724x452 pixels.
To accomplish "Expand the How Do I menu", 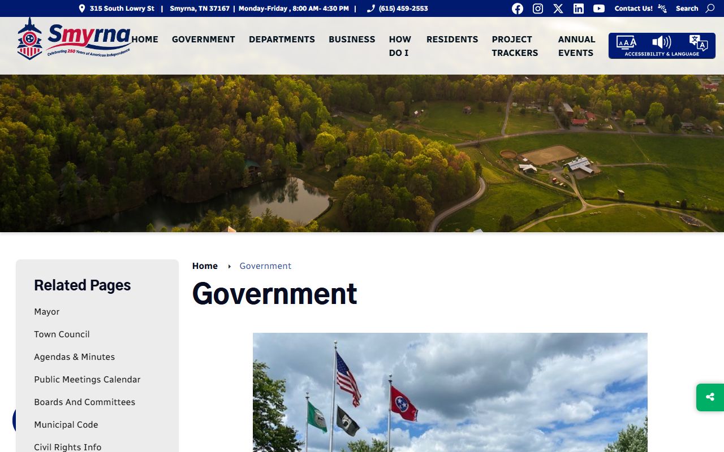I will [x=399, y=46].
